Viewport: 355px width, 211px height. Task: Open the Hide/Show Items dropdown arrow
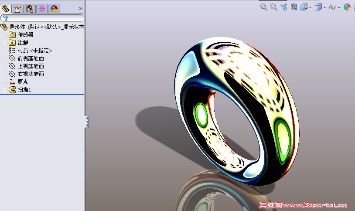(339, 8)
